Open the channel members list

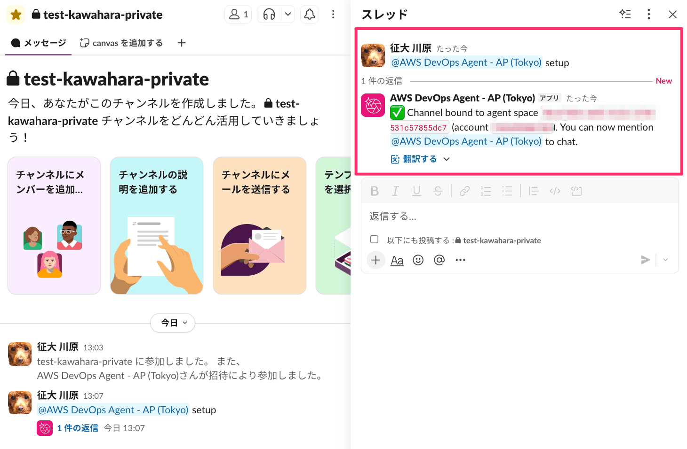click(x=238, y=15)
